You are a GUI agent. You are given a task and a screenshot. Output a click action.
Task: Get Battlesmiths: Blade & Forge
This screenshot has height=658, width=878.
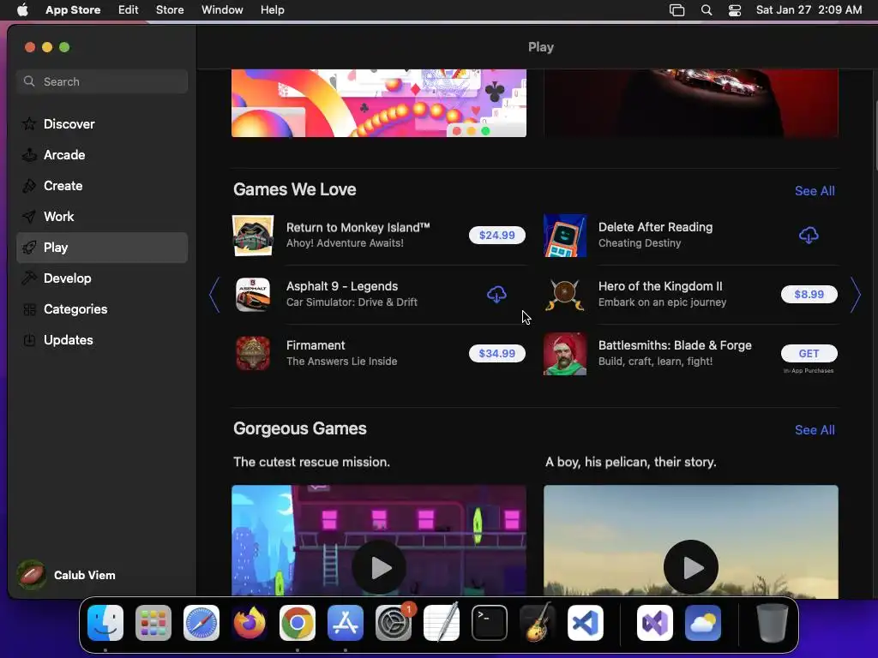[x=809, y=354]
